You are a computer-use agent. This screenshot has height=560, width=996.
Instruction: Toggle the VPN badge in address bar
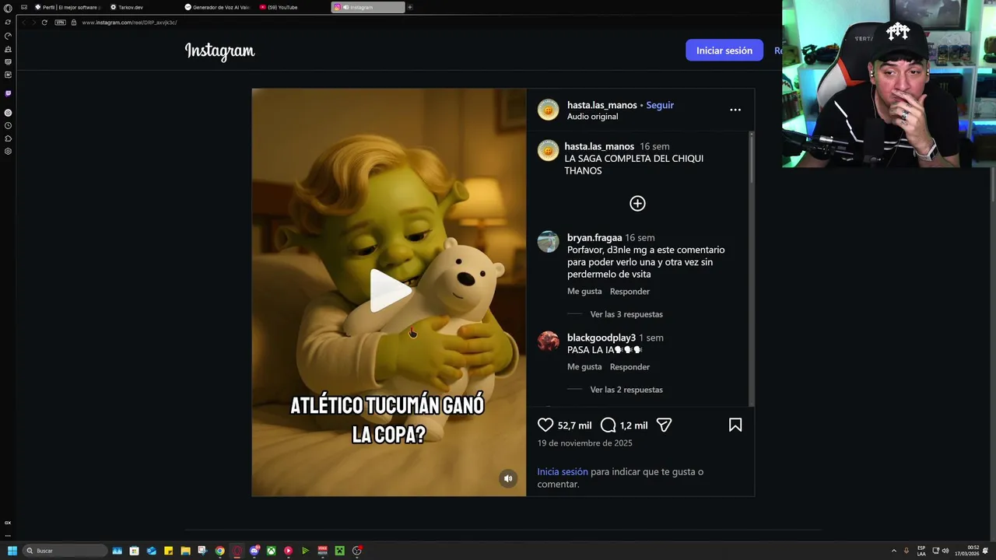pos(60,23)
